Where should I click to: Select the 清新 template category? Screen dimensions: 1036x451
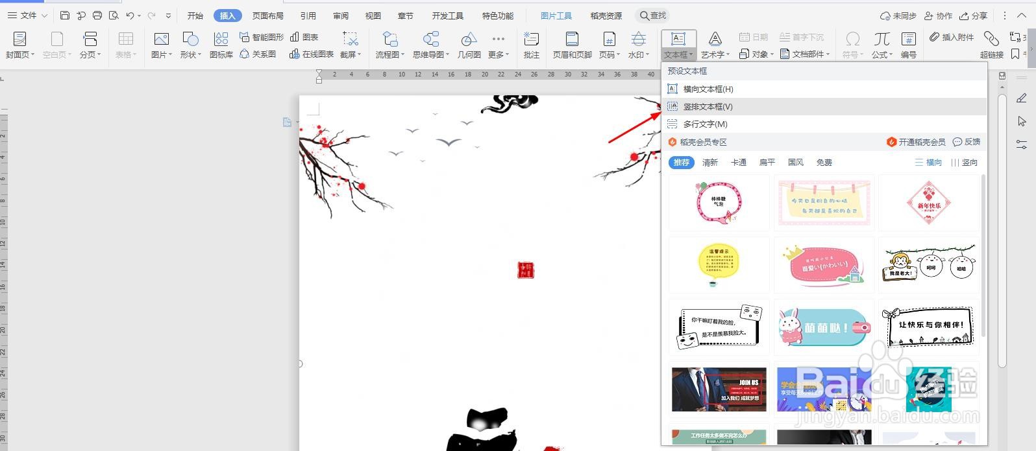coord(710,163)
